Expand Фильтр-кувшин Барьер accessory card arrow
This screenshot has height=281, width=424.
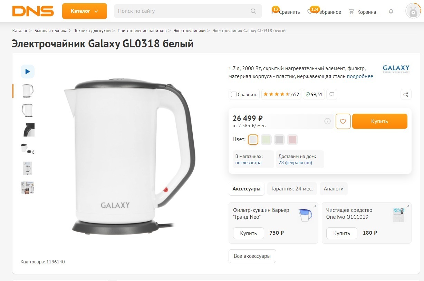(x=314, y=206)
